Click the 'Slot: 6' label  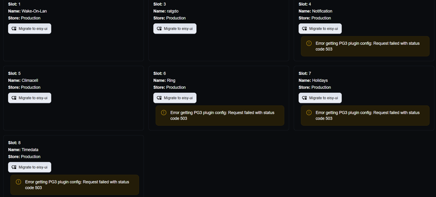tap(160, 73)
